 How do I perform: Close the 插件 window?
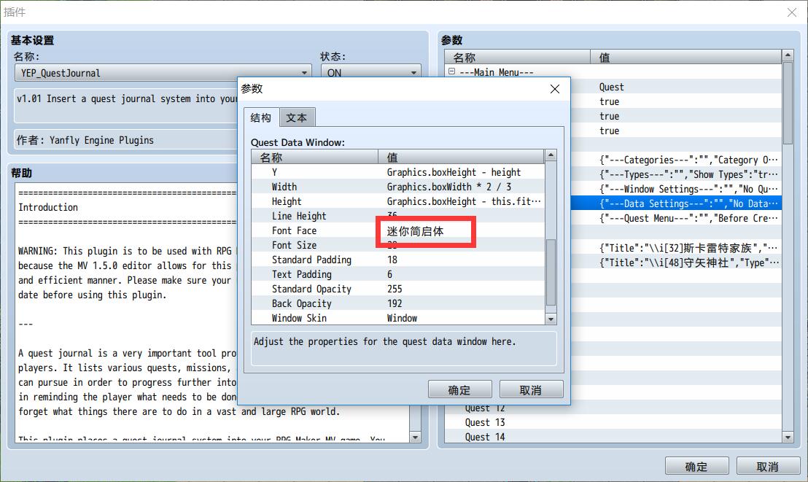click(x=792, y=12)
